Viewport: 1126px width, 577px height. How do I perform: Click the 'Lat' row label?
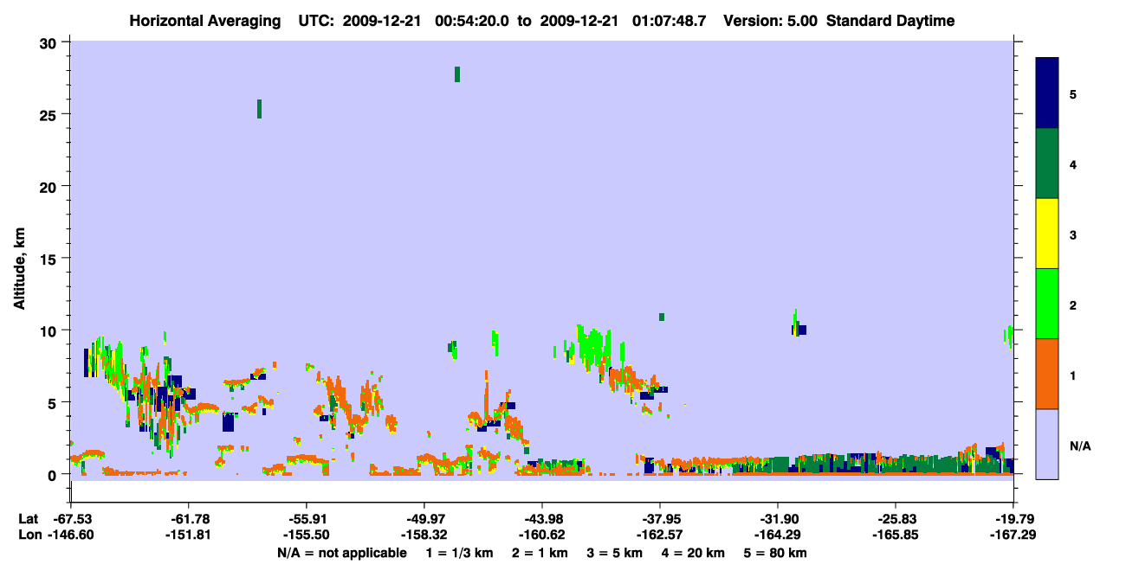(29, 519)
